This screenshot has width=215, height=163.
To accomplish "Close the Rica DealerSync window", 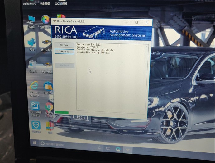I will click(147, 22).
